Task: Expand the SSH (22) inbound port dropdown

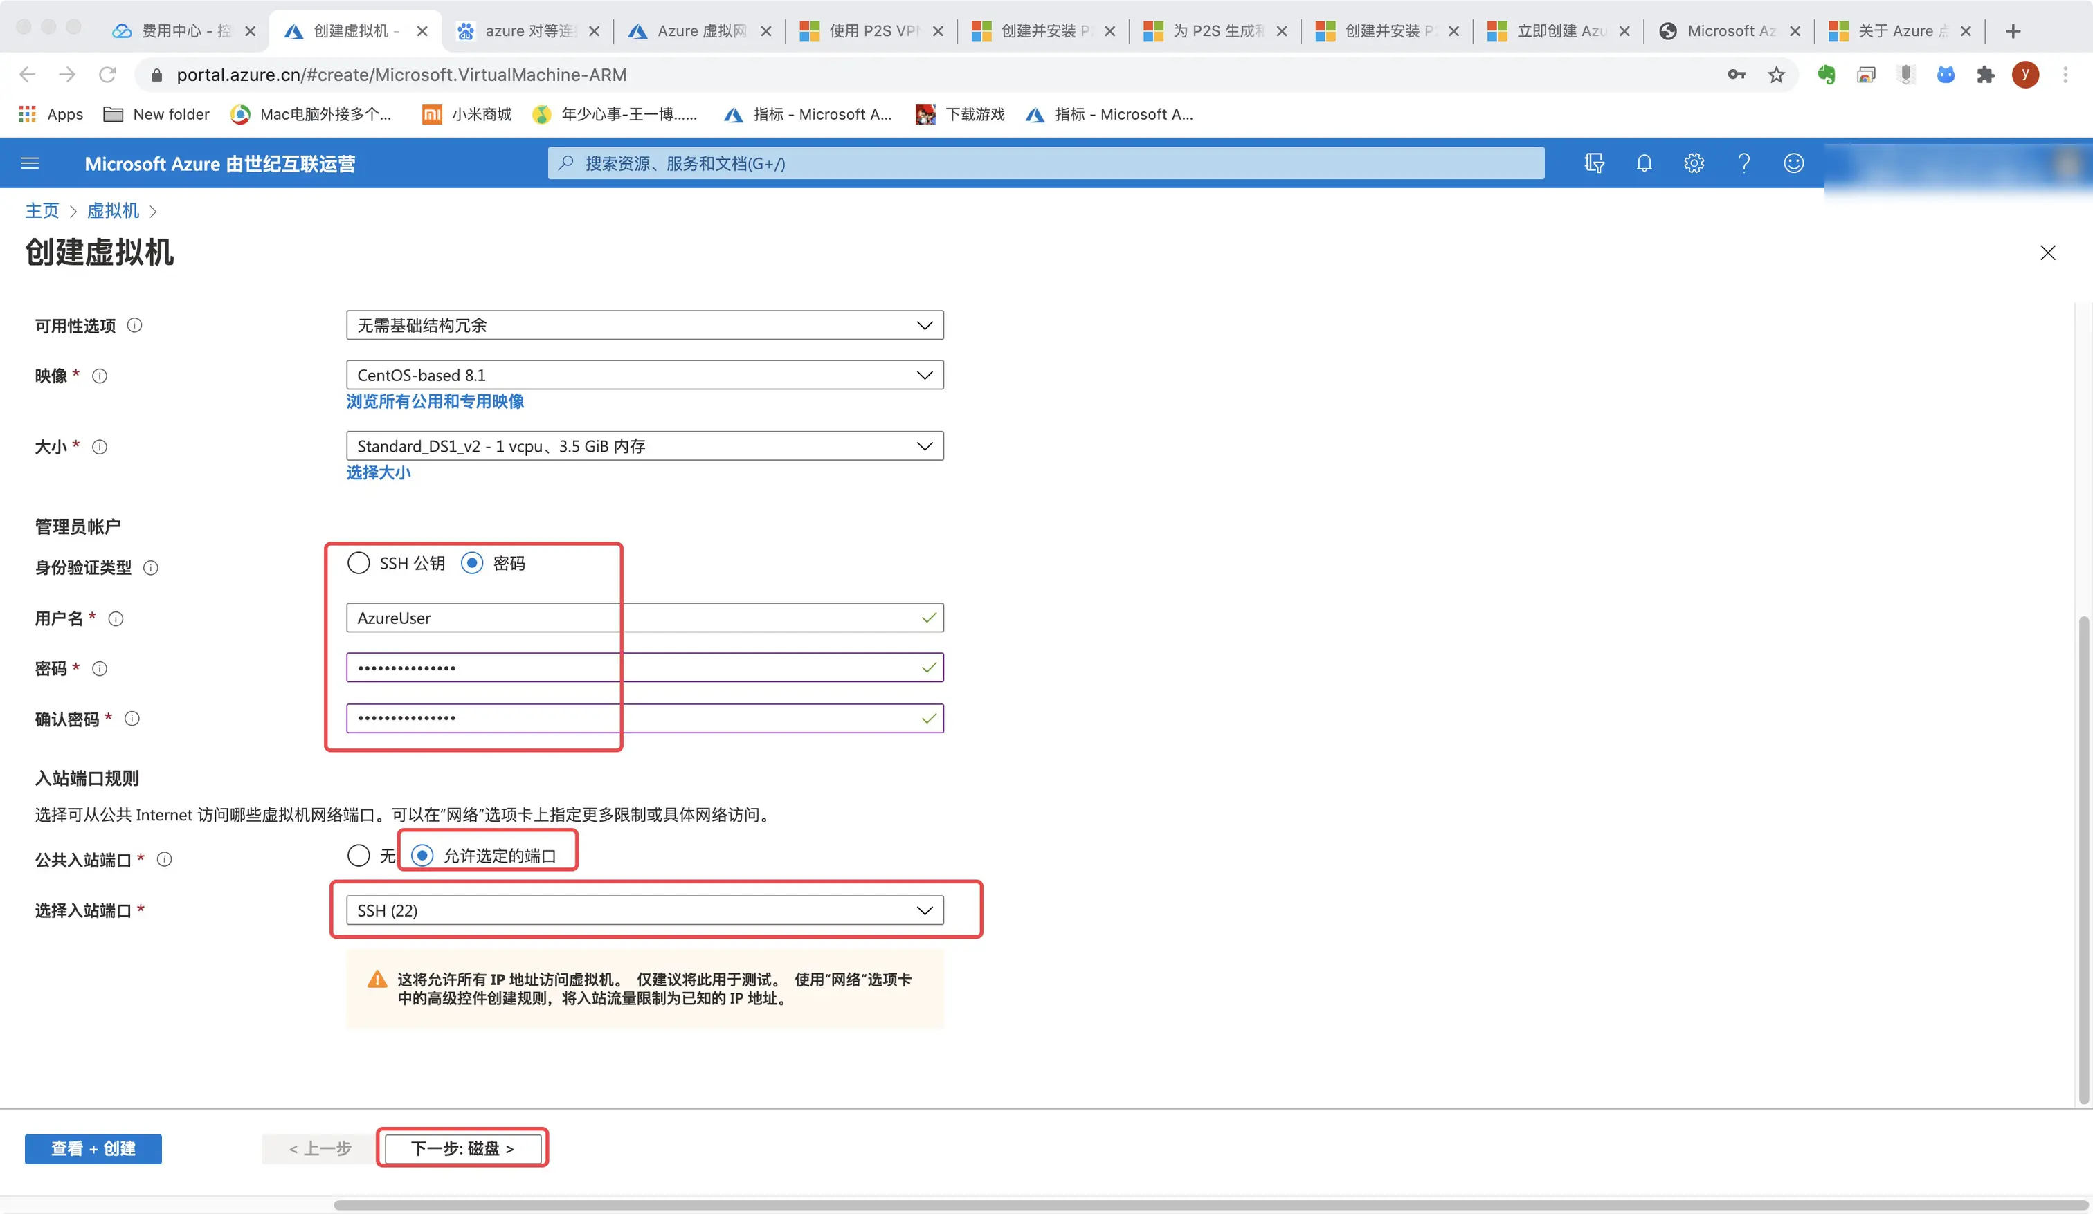Action: point(644,910)
